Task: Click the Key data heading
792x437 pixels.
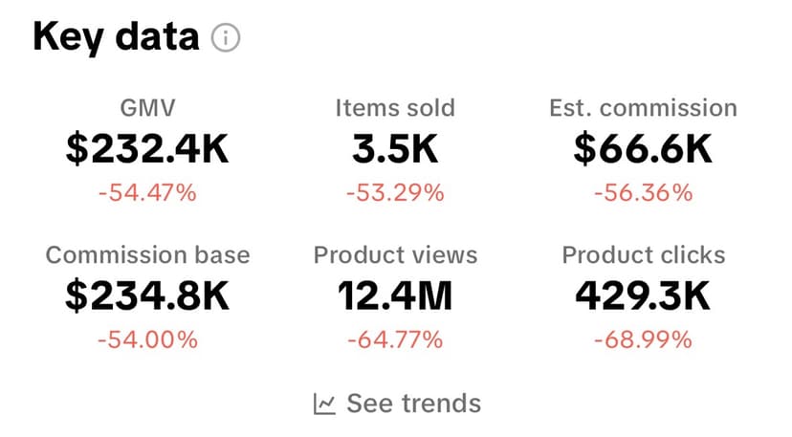Action: (116, 37)
